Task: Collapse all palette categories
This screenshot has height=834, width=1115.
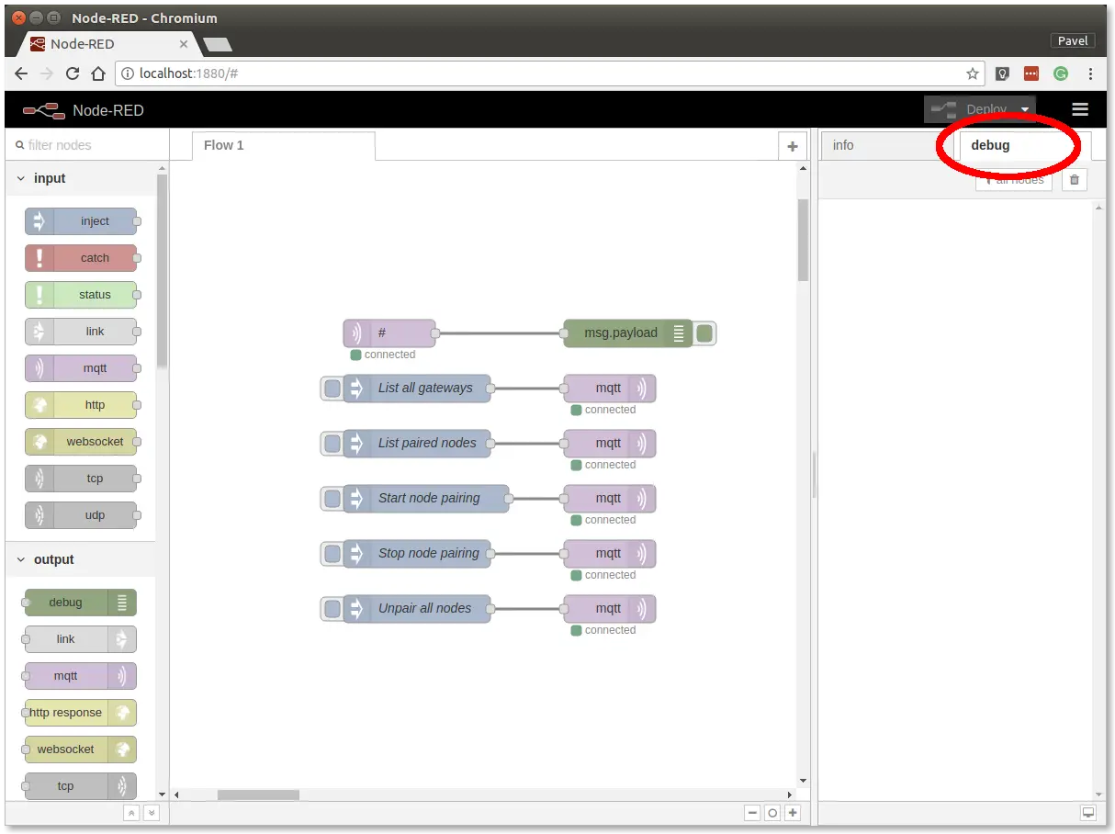Action: 132,813
